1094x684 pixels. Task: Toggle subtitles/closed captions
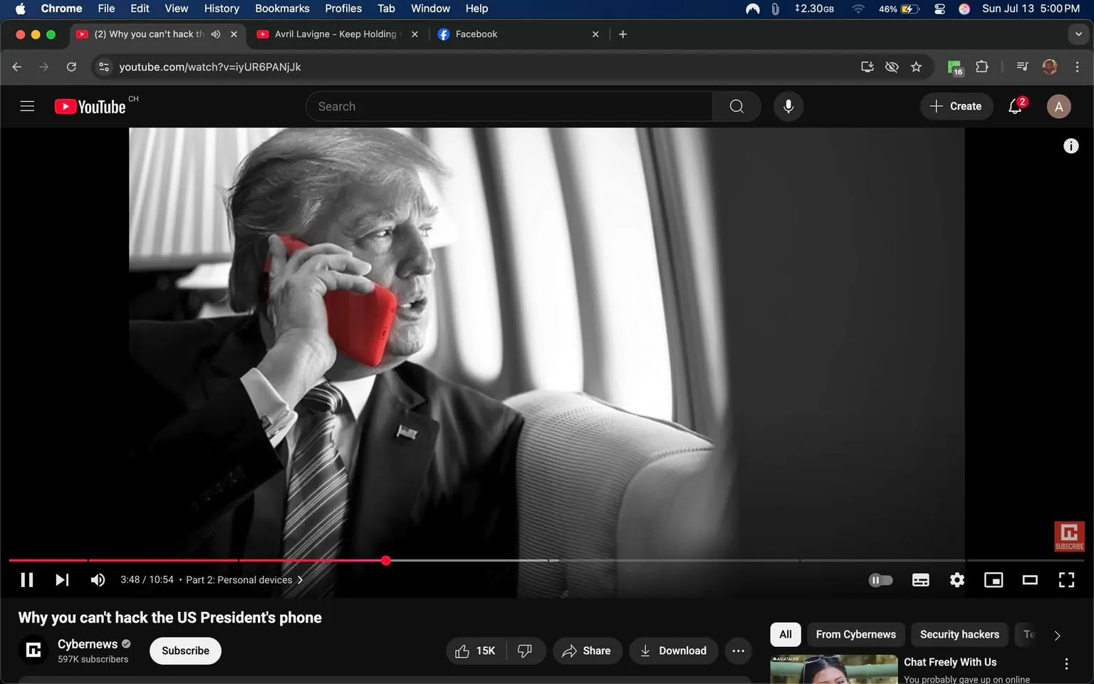pyautogui.click(x=920, y=580)
